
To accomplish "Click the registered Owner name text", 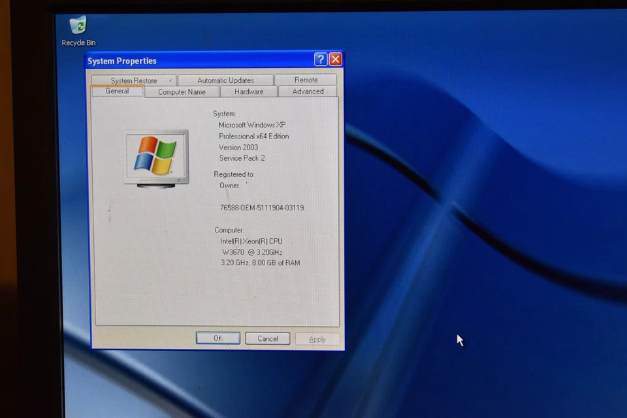I will coord(230,185).
